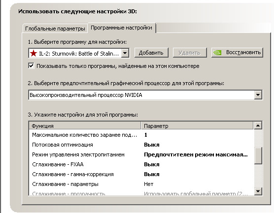Click the red star IL-2 program icon
This screenshot has height=213, width=274.
click(34, 53)
